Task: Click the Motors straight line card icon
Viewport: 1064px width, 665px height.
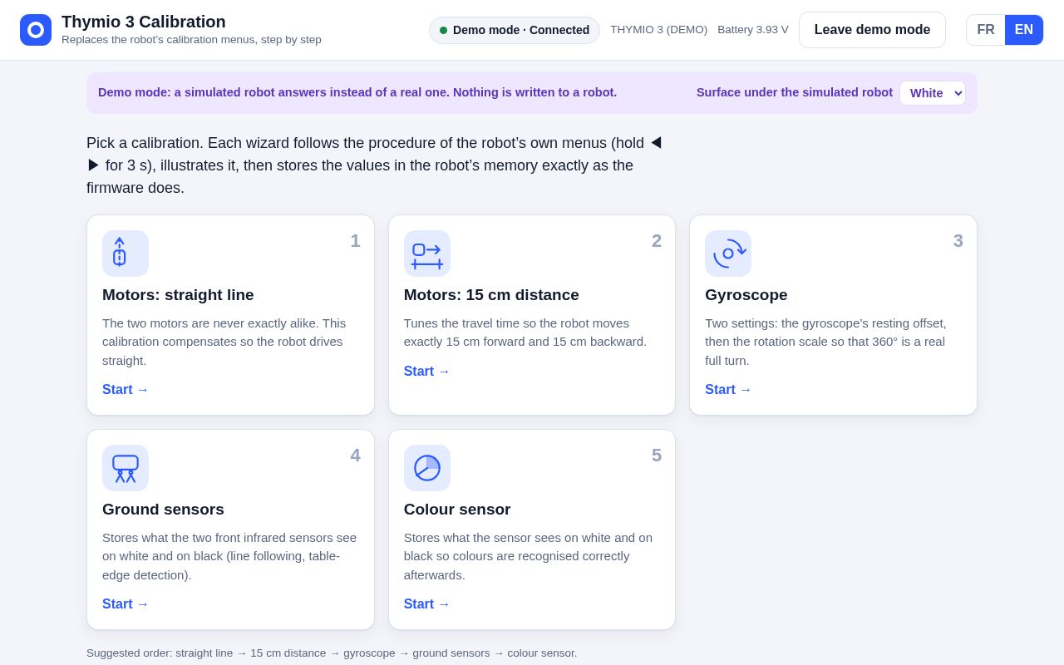Action: [x=126, y=254]
